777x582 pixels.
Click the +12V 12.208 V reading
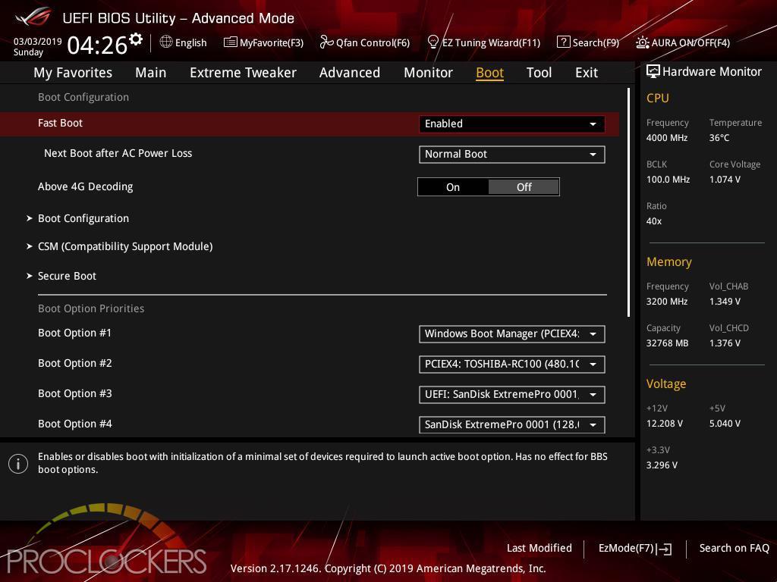[x=664, y=424]
